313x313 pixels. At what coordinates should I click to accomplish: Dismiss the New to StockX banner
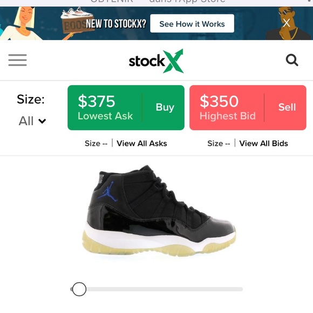[x=286, y=23]
